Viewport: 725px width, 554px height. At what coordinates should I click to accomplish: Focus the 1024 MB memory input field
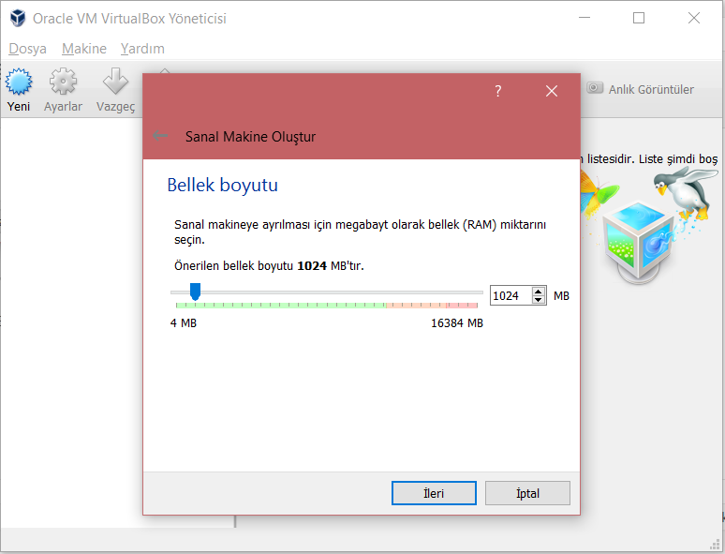pos(510,295)
